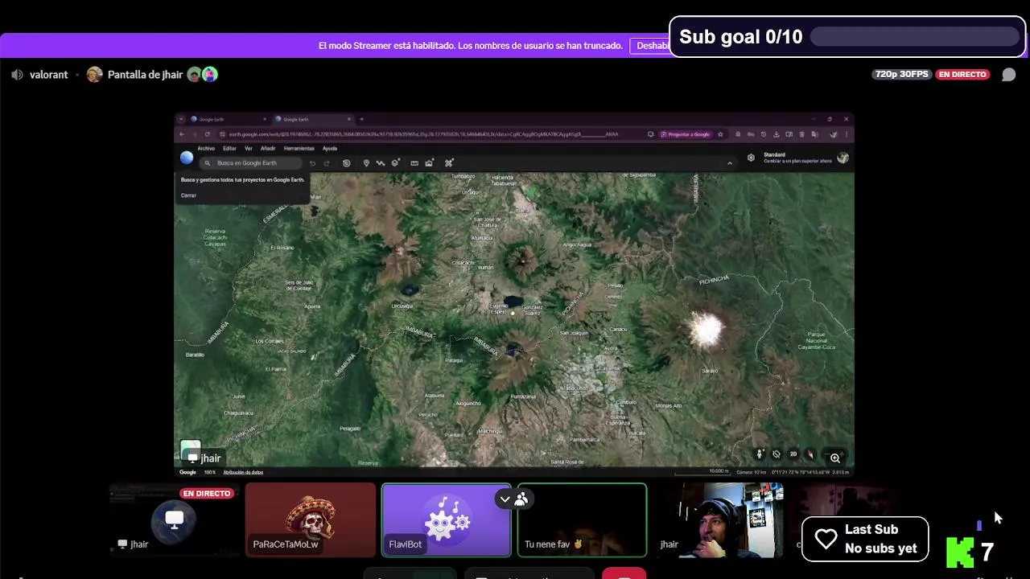Screen dimensions: 1030x579
Task: Click the undo arrow in Google Earth toolbar
Action: click(x=312, y=163)
